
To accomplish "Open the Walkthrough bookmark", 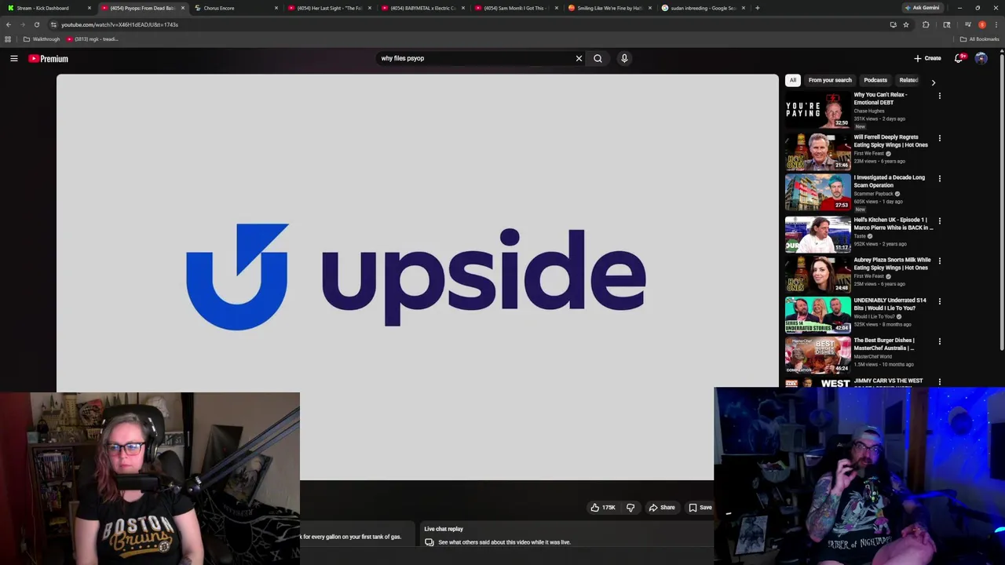I will pos(42,39).
